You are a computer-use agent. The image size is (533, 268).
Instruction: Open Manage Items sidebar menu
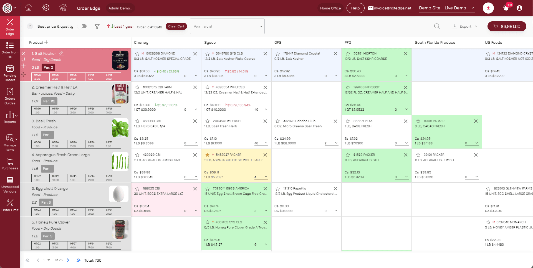click(10, 142)
